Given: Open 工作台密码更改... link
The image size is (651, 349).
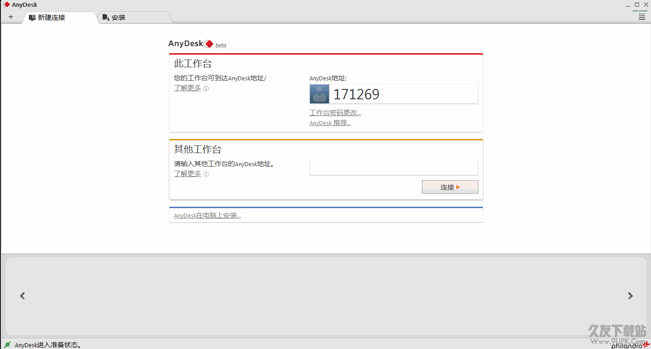Looking at the screenshot, I should 335,113.
